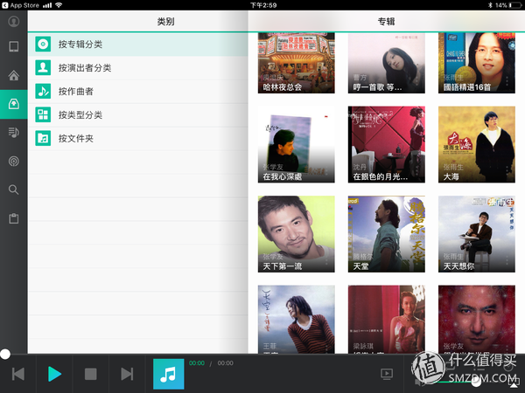Open album 在银色的月光…
The height and width of the screenshot is (393, 525).
point(387,144)
